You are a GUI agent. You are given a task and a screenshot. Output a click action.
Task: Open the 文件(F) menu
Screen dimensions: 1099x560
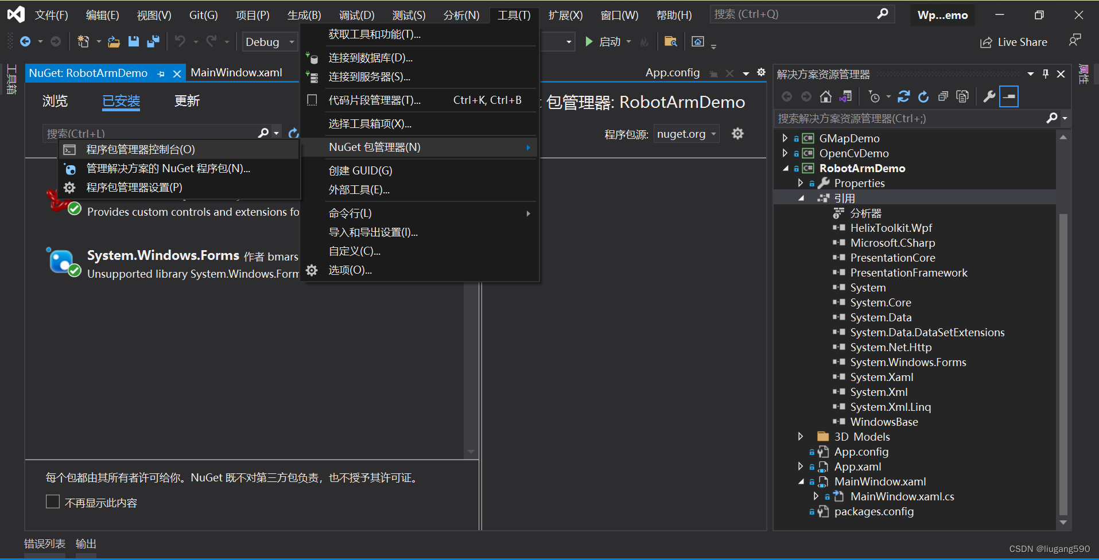pyautogui.click(x=52, y=15)
